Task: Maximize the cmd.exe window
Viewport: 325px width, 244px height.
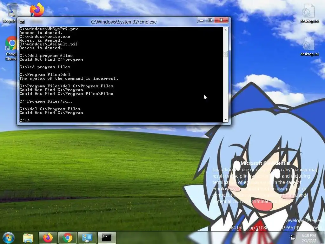Action: pyautogui.click(x=210, y=20)
